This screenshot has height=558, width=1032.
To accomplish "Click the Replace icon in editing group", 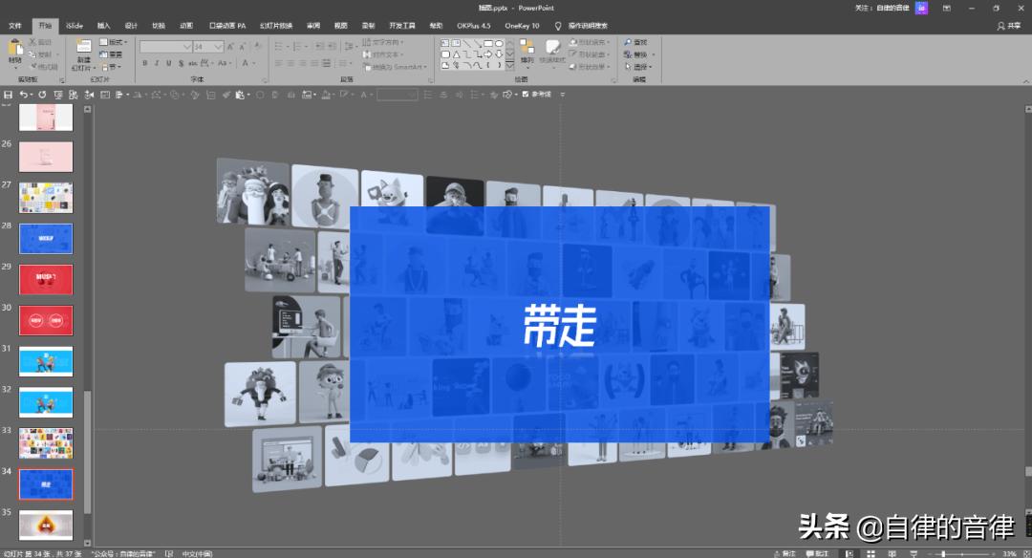I will coord(628,54).
